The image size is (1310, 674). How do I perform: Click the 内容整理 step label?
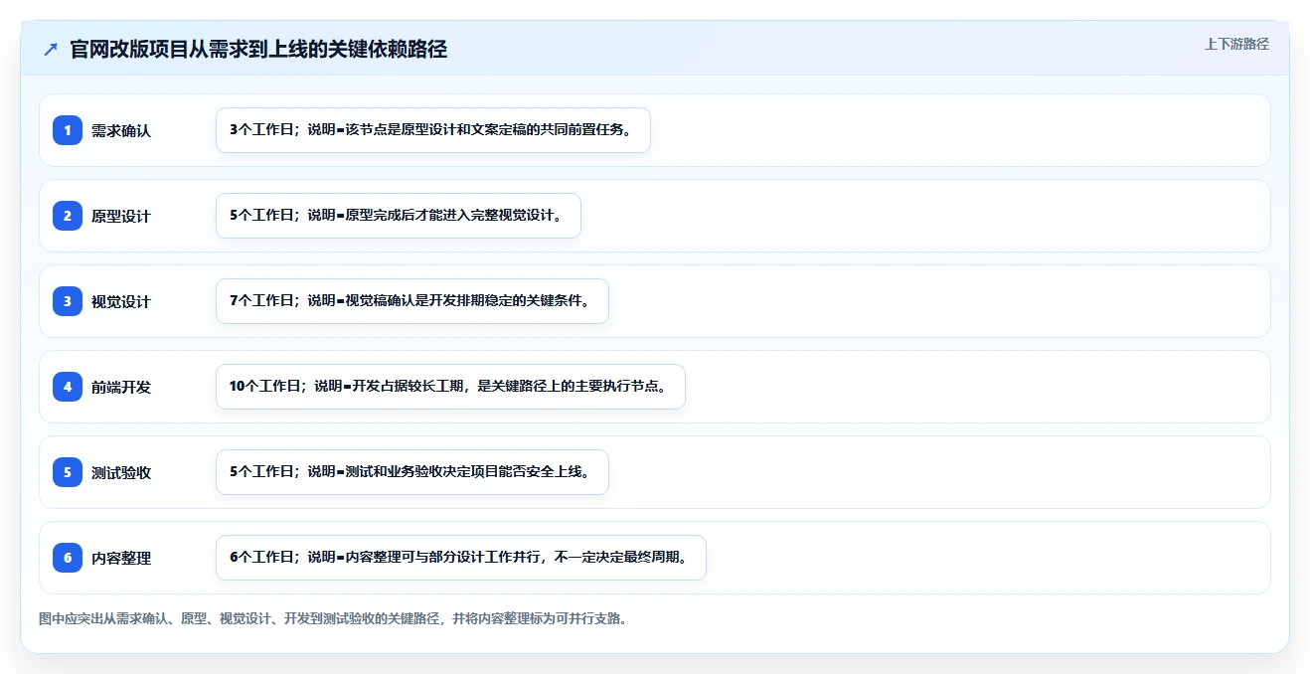tap(121, 558)
